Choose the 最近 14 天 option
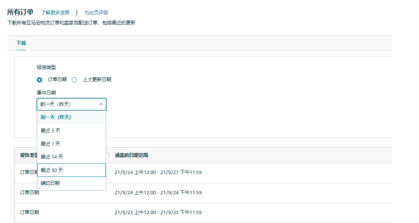Viewport: 419px width, 223px height. point(72,157)
